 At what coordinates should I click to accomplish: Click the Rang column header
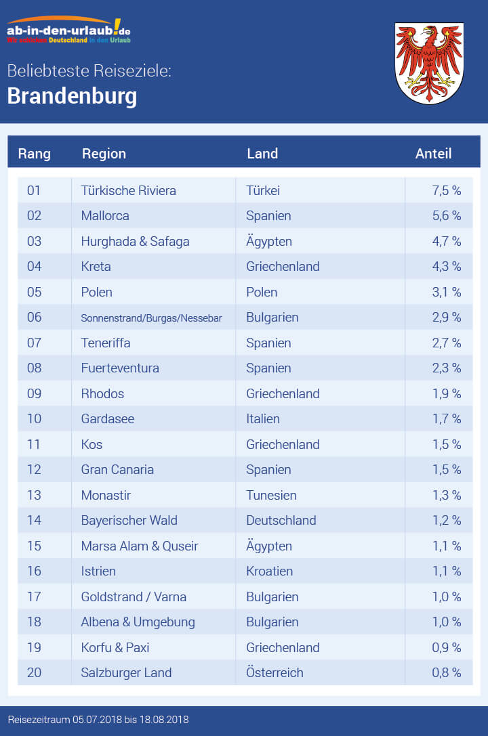(x=34, y=154)
